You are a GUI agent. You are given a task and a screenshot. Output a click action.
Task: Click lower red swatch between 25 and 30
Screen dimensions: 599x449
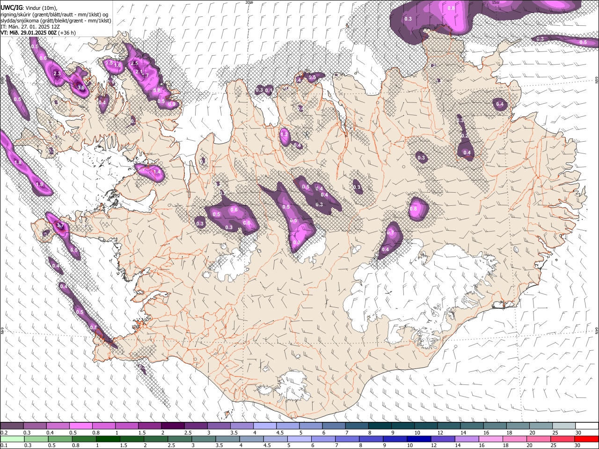pyautogui.click(x=563, y=439)
